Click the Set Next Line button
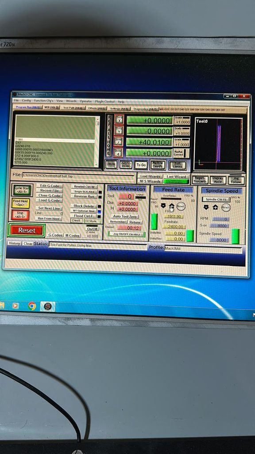 pos(49,208)
